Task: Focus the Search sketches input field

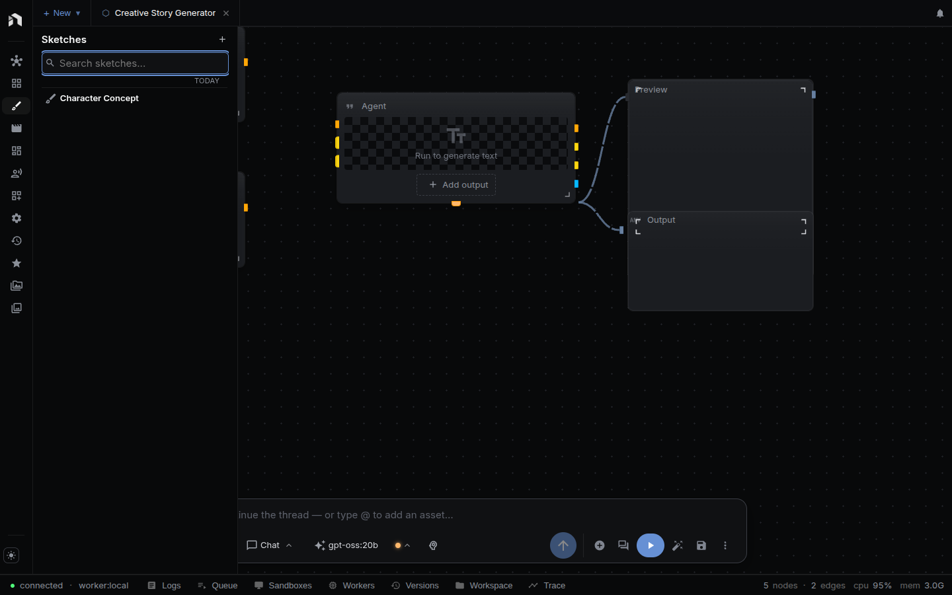Action: point(135,63)
